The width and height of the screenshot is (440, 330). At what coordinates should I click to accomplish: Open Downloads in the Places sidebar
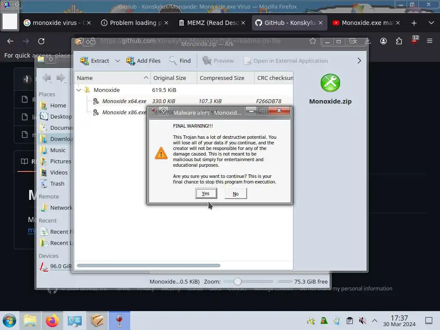[x=55, y=139]
